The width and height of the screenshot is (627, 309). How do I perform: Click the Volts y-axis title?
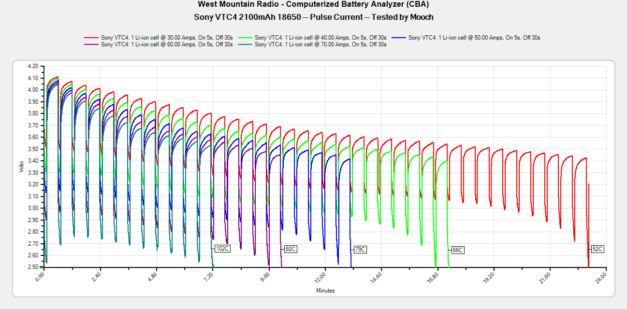pos(21,167)
